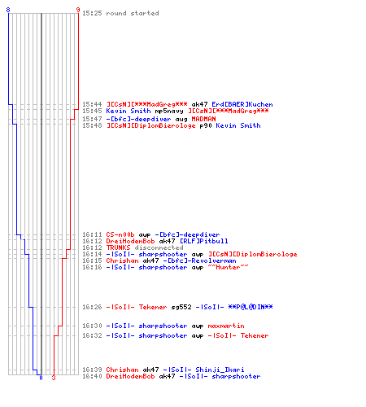The image size is (366, 407).
Task: Click MADMAN in the 15:47 kill line
Action: [x=203, y=119]
